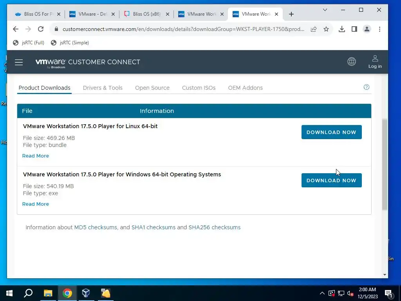Show hidden system tray icons chevron
The image size is (401, 301).
pyautogui.click(x=322, y=293)
